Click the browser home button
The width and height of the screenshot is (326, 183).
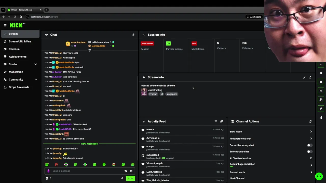pos(21,17)
